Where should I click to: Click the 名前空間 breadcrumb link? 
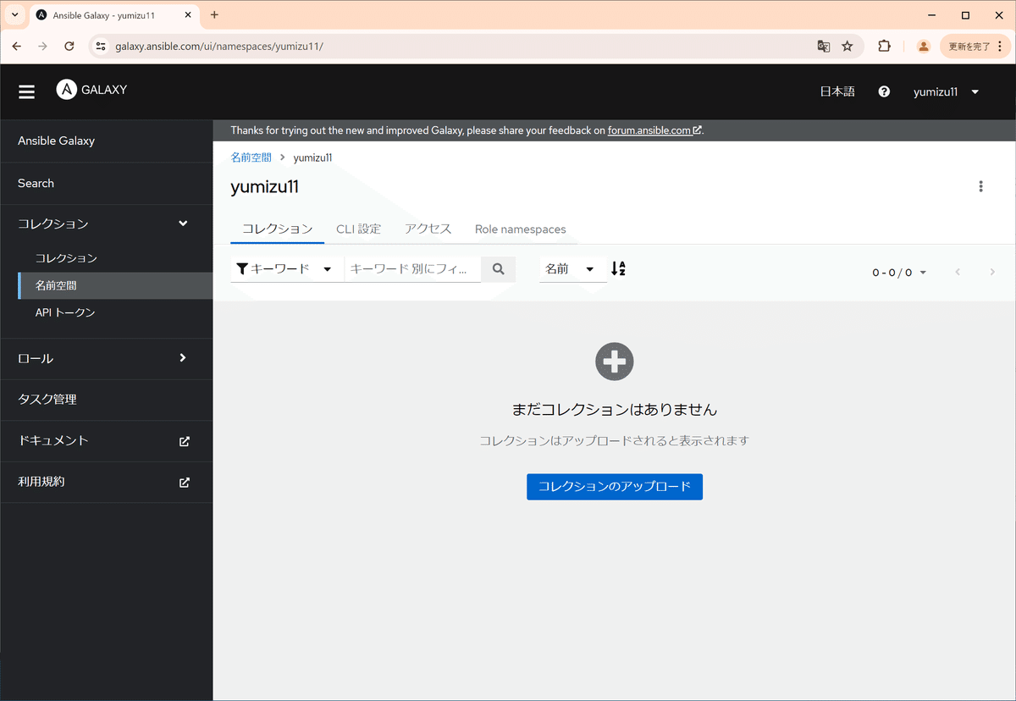pos(251,157)
